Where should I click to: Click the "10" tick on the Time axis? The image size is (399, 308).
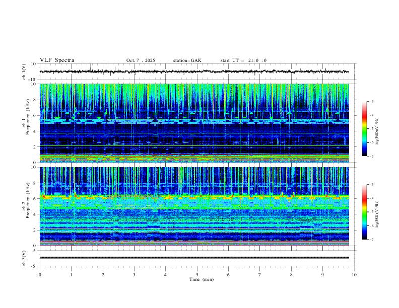click(354, 275)
